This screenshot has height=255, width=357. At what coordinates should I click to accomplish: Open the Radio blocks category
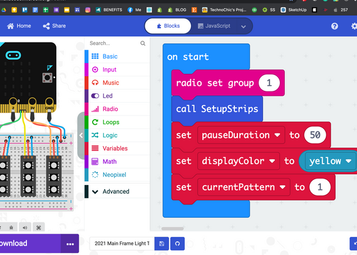[x=117, y=109]
